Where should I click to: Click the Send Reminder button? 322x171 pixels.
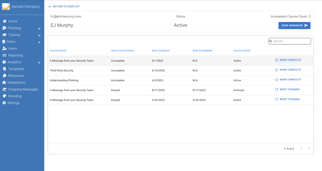pos(294,25)
